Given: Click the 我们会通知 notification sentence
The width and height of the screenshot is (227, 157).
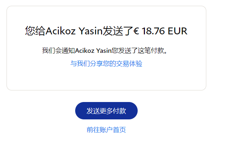Looking at the screenshot, I should point(105,51).
